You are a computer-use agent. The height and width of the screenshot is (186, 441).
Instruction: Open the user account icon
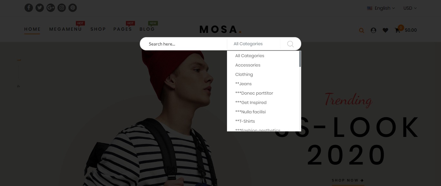pos(374,30)
